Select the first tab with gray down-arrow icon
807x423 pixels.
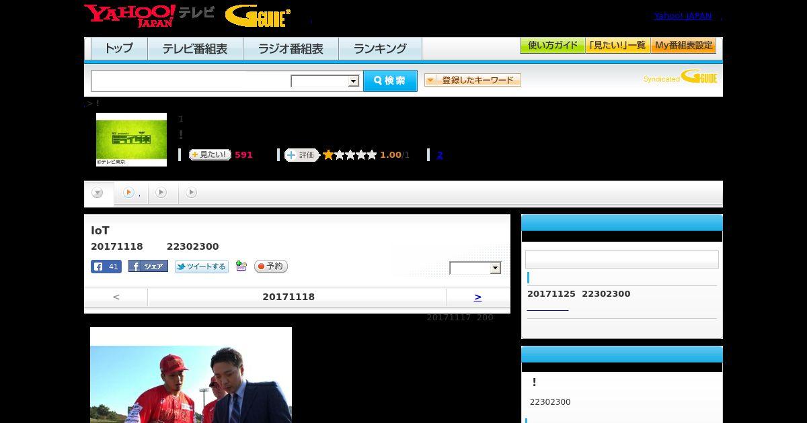tap(98, 193)
